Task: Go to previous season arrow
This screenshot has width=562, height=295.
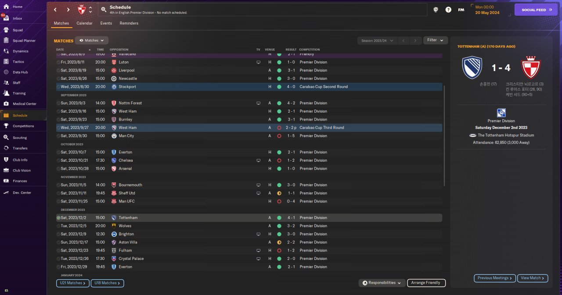Action: click(x=403, y=40)
